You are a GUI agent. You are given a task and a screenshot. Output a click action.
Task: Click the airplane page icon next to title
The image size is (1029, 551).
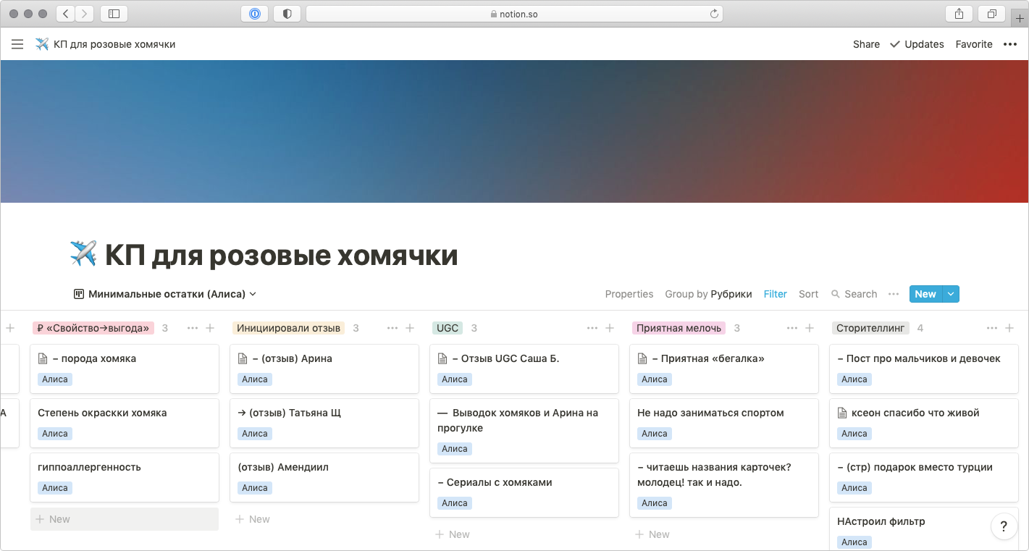coord(83,254)
